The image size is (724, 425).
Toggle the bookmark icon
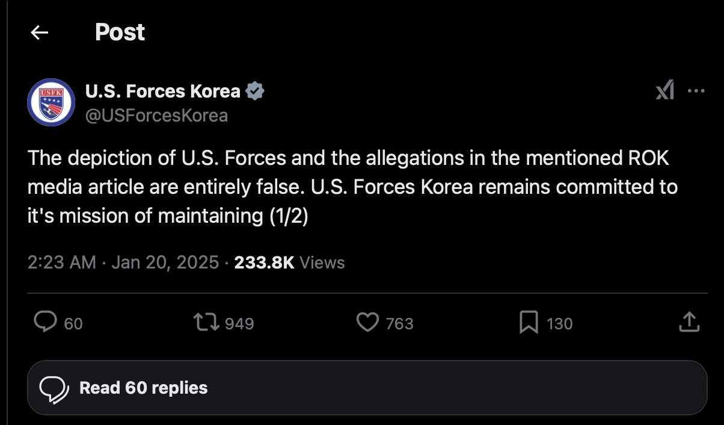point(529,323)
